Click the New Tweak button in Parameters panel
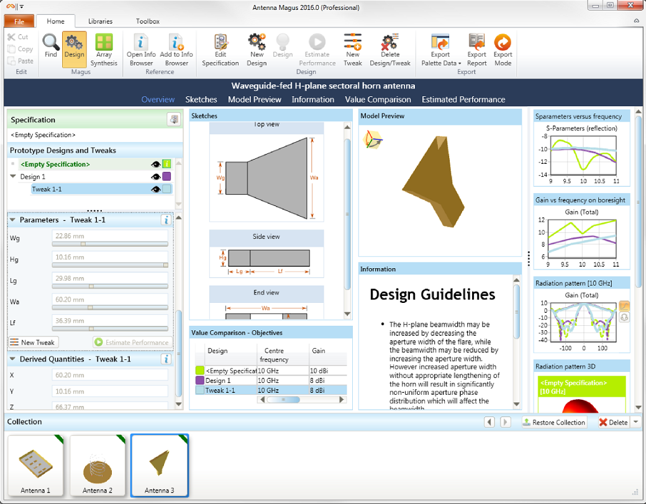 (34, 342)
